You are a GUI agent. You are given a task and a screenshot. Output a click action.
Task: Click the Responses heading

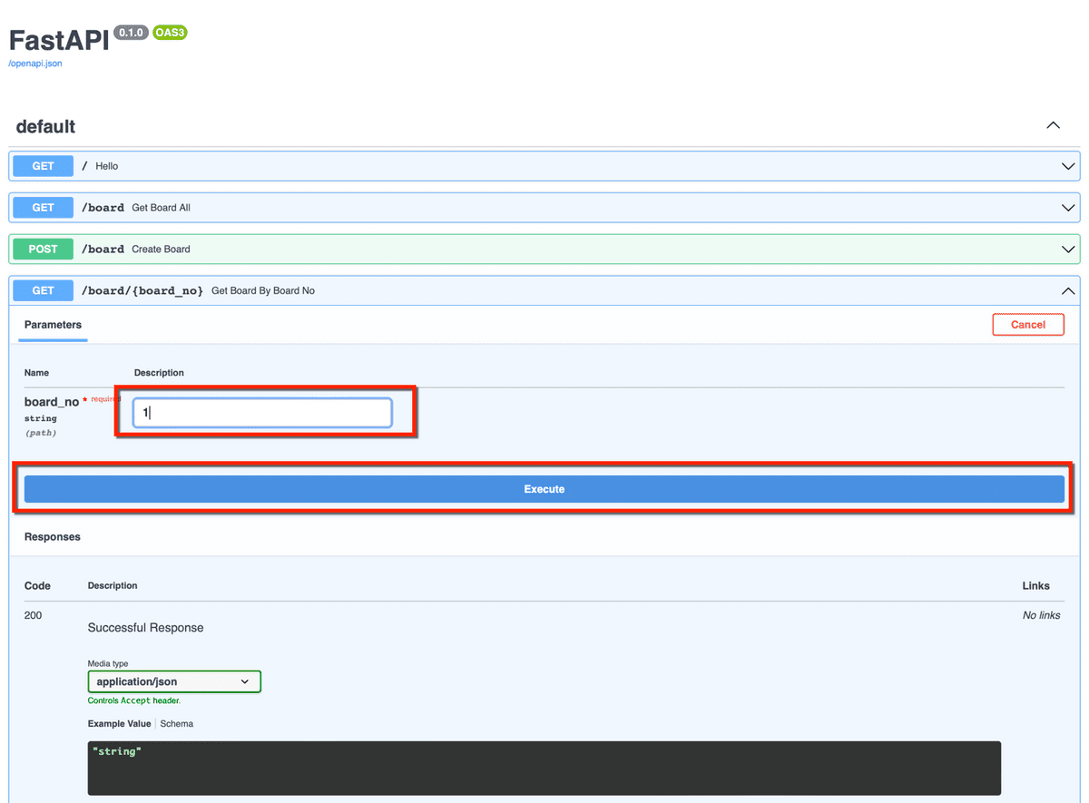tap(53, 537)
